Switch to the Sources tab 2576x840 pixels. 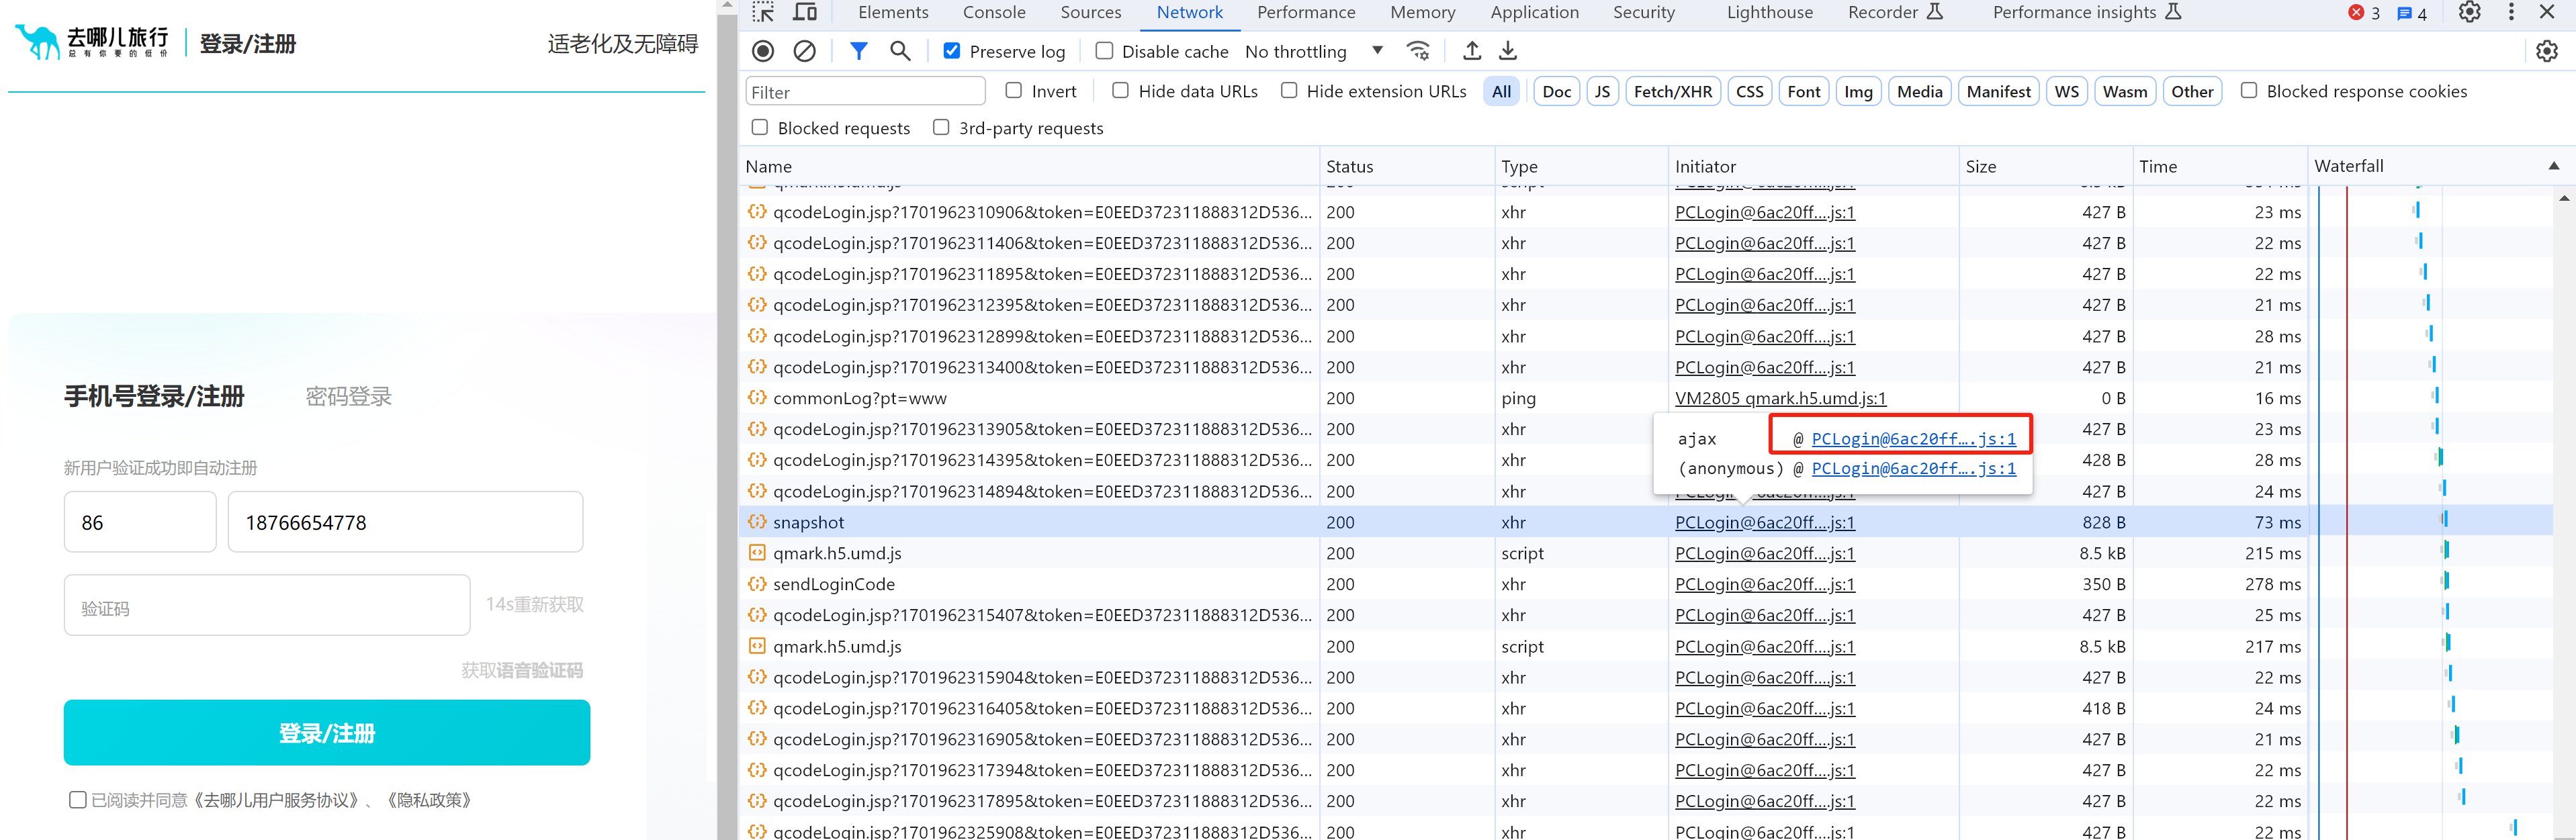pos(1091,12)
